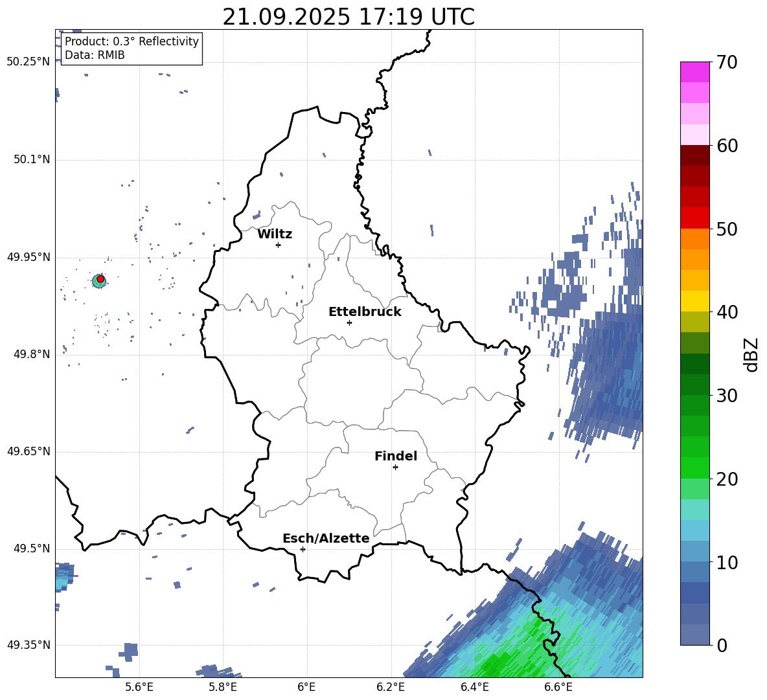Click the Esch/Alzette station marker cross
The image size is (767, 700).
(x=303, y=549)
